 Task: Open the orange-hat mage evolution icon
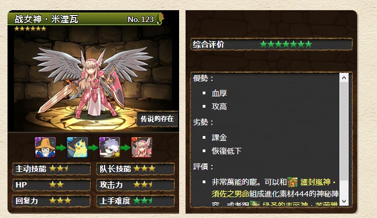click(x=45, y=147)
